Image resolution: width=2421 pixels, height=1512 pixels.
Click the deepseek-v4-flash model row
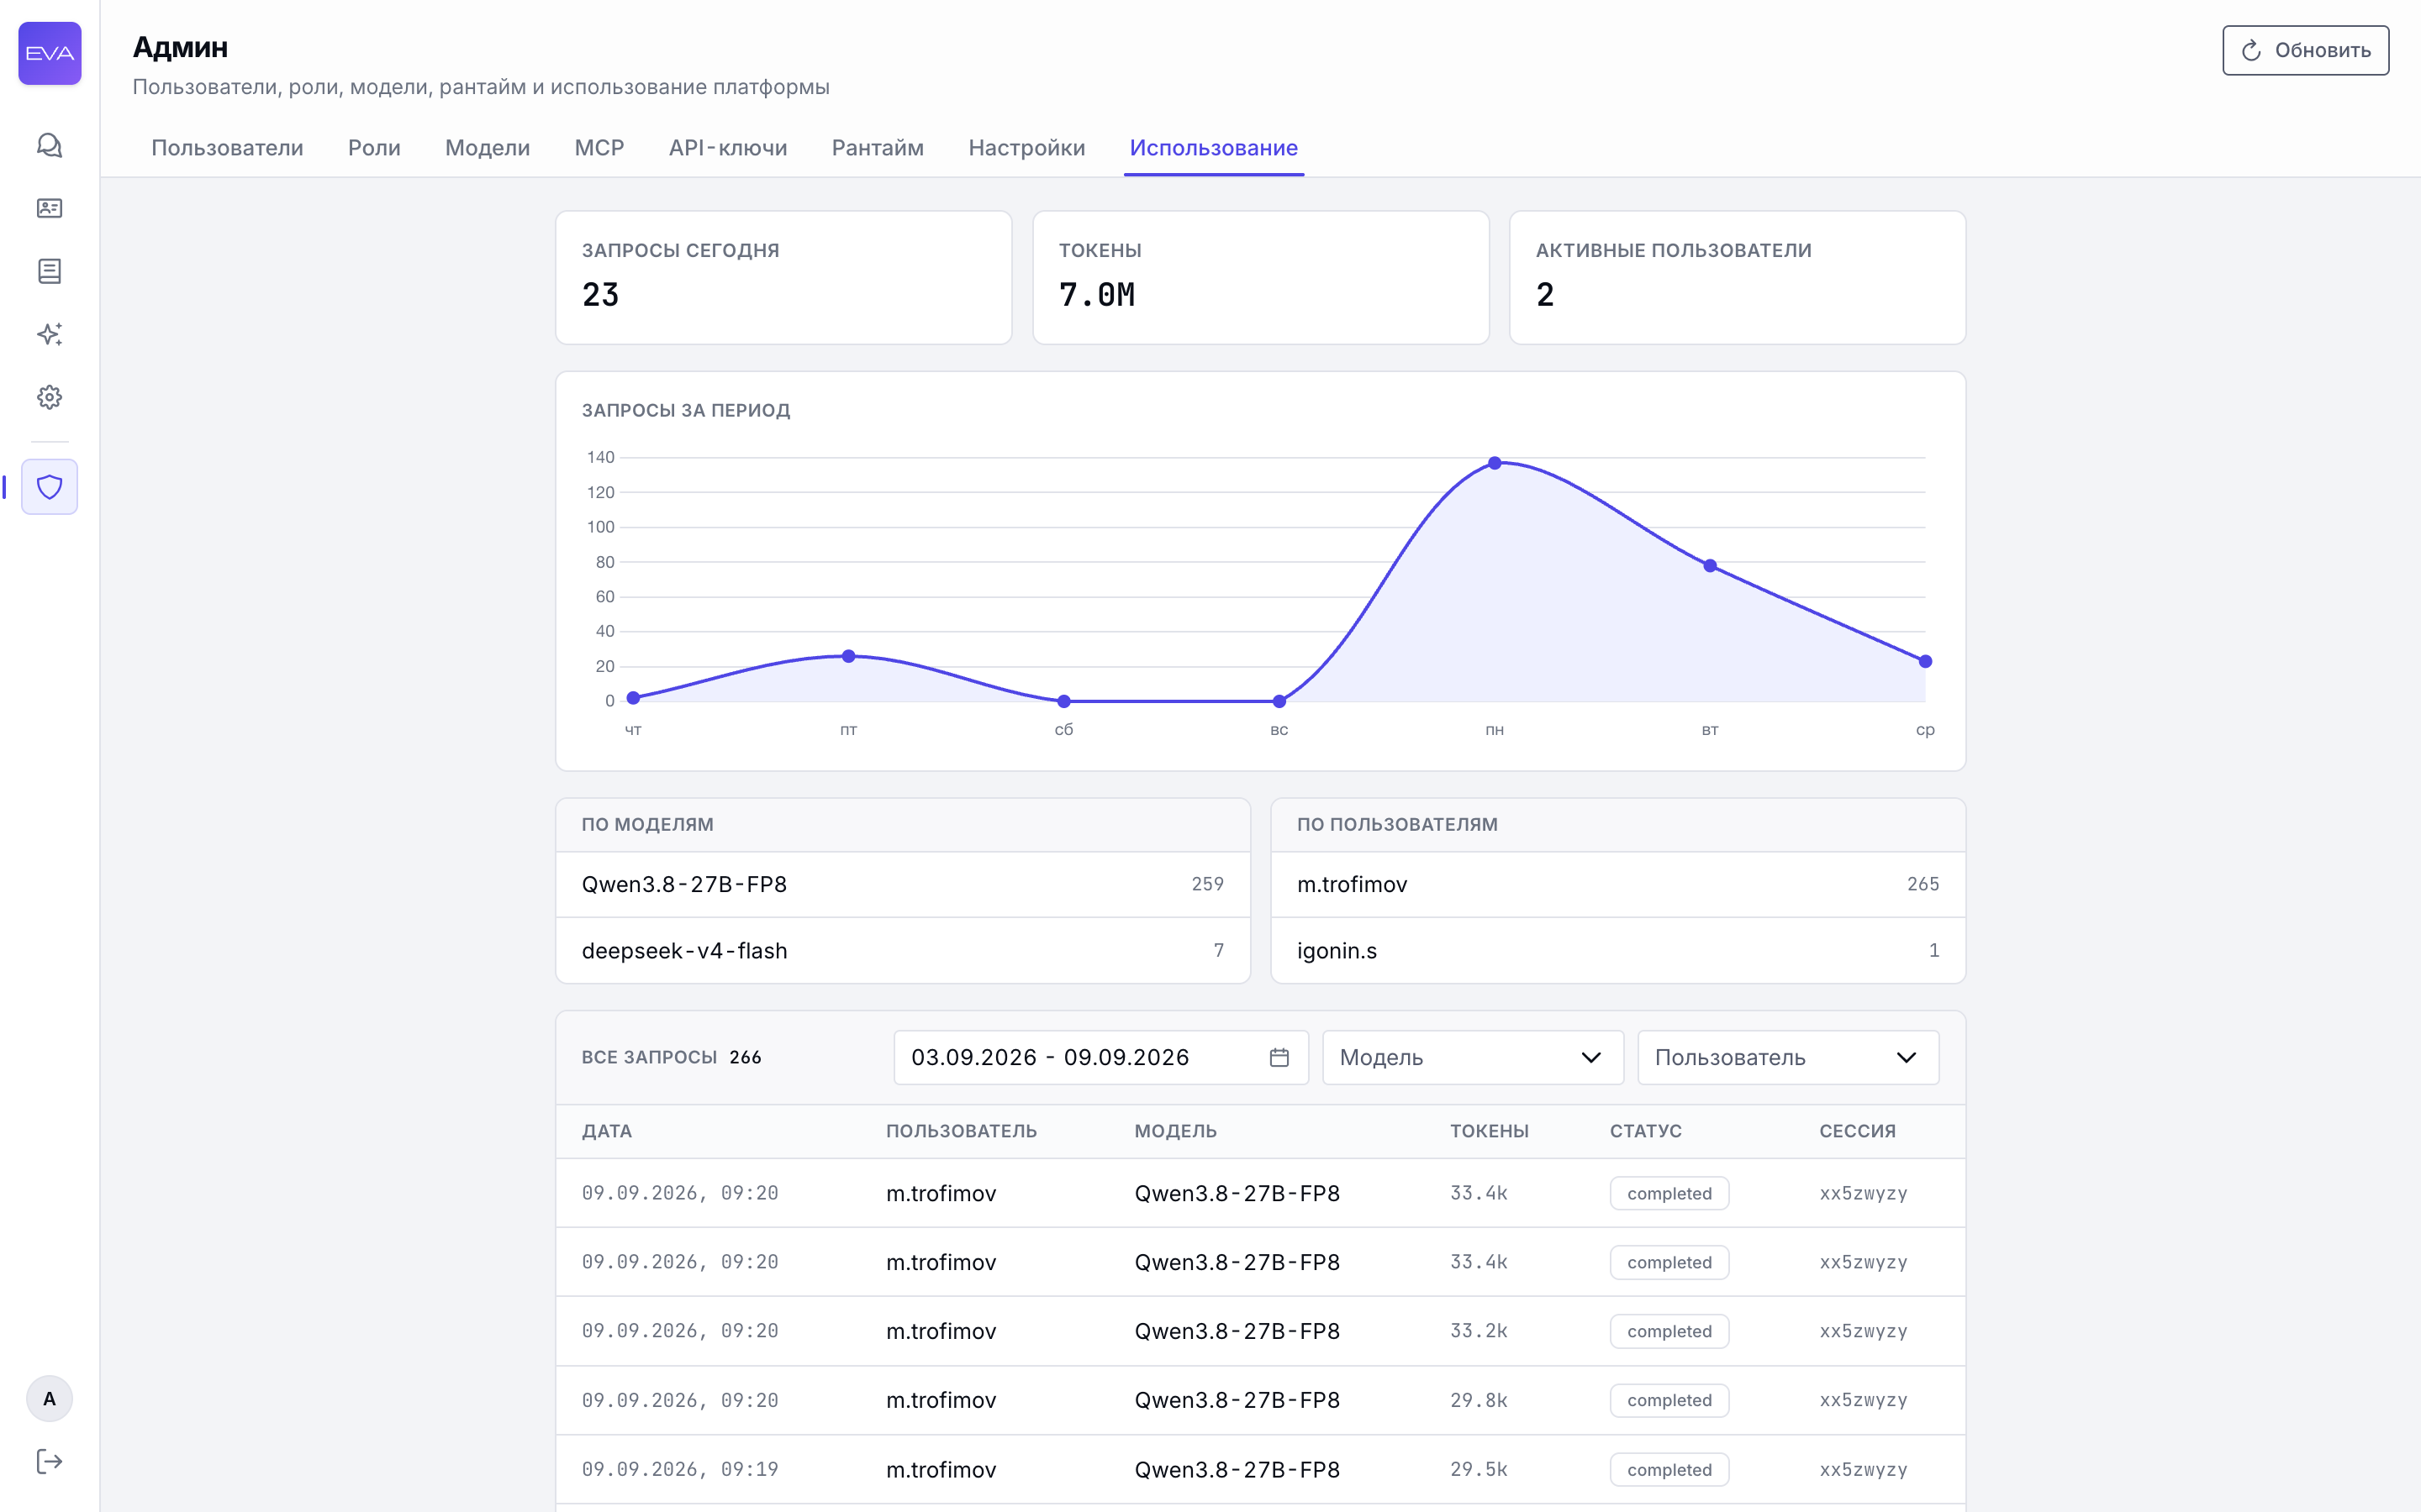[x=902, y=950]
